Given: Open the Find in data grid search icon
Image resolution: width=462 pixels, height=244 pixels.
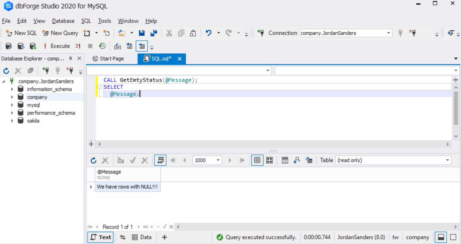Looking at the screenshot, I should pos(297,160).
